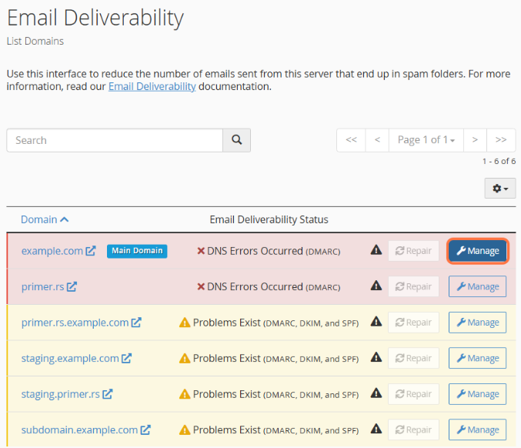Click the Email Deliverability page heading
Screen dimensions: 521x448
click(x=95, y=18)
